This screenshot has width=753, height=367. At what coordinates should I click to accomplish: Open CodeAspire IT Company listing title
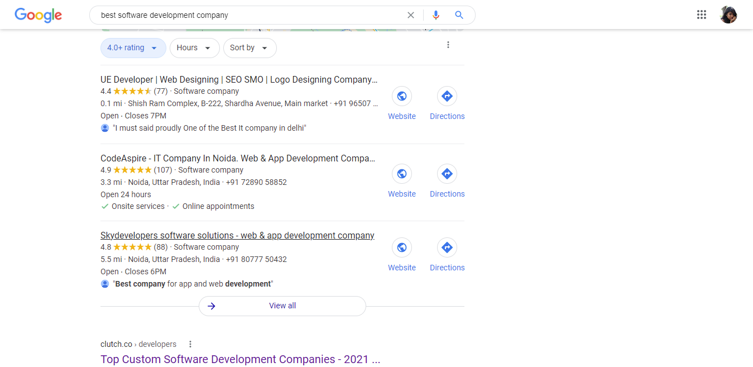[x=238, y=158]
